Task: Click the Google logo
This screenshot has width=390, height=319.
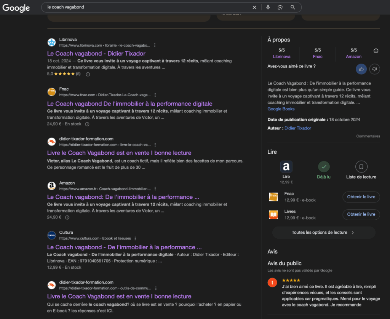Action: [16, 8]
